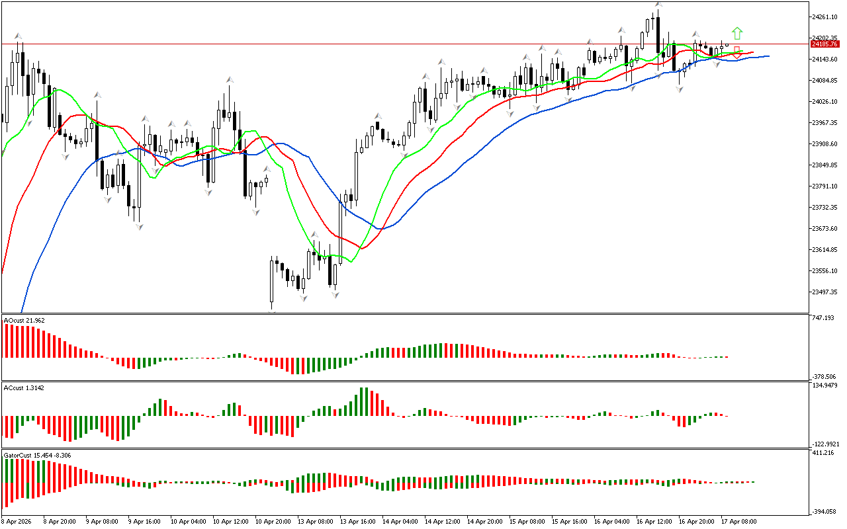Select the 134.9479 value on AC scale
This screenshot has width=847, height=529.
pos(826,385)
